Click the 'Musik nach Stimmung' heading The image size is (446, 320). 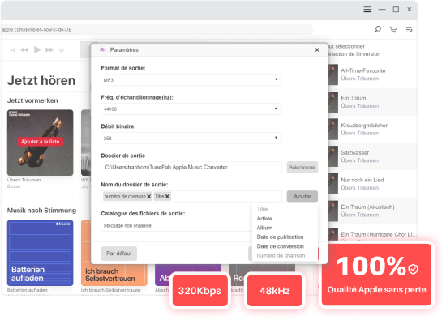41,211
